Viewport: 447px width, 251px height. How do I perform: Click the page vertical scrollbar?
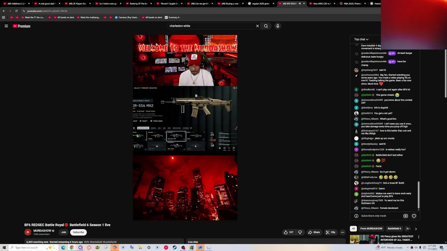pyautogui.click(x=445, y=73)
